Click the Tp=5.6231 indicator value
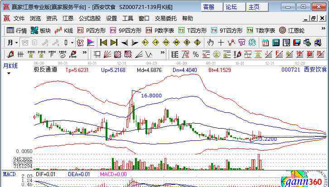This screenshot has width=329, height=187. point(77,70)
